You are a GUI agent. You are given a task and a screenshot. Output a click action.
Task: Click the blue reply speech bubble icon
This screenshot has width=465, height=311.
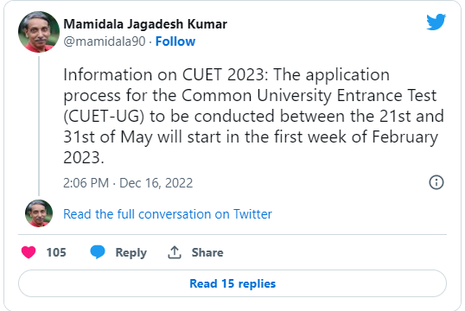[x=98, y=252]
